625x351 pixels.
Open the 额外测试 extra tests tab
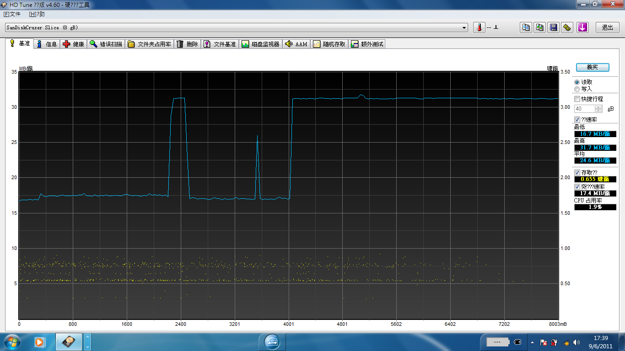(x=367, y=44)
